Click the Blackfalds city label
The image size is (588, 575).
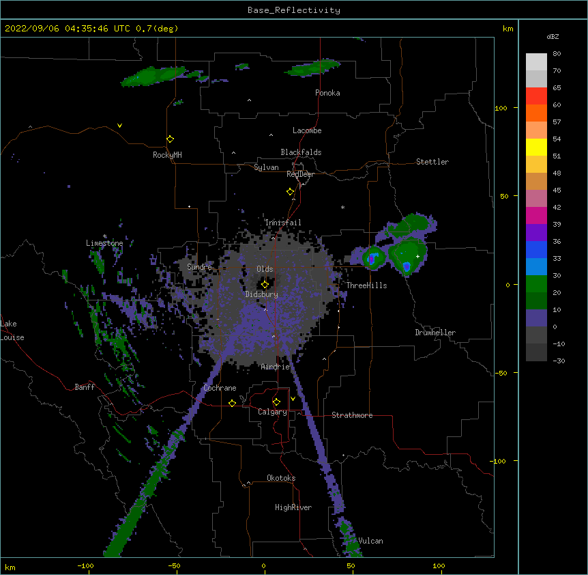pyautogui.click(x=301, y=152)
